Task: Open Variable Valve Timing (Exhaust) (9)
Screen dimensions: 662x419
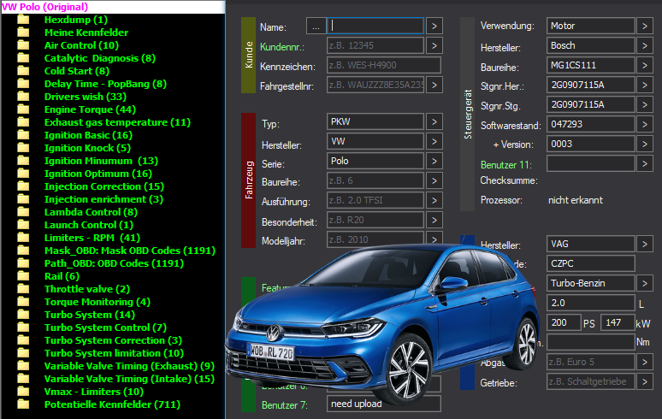Action: point(129,366)
